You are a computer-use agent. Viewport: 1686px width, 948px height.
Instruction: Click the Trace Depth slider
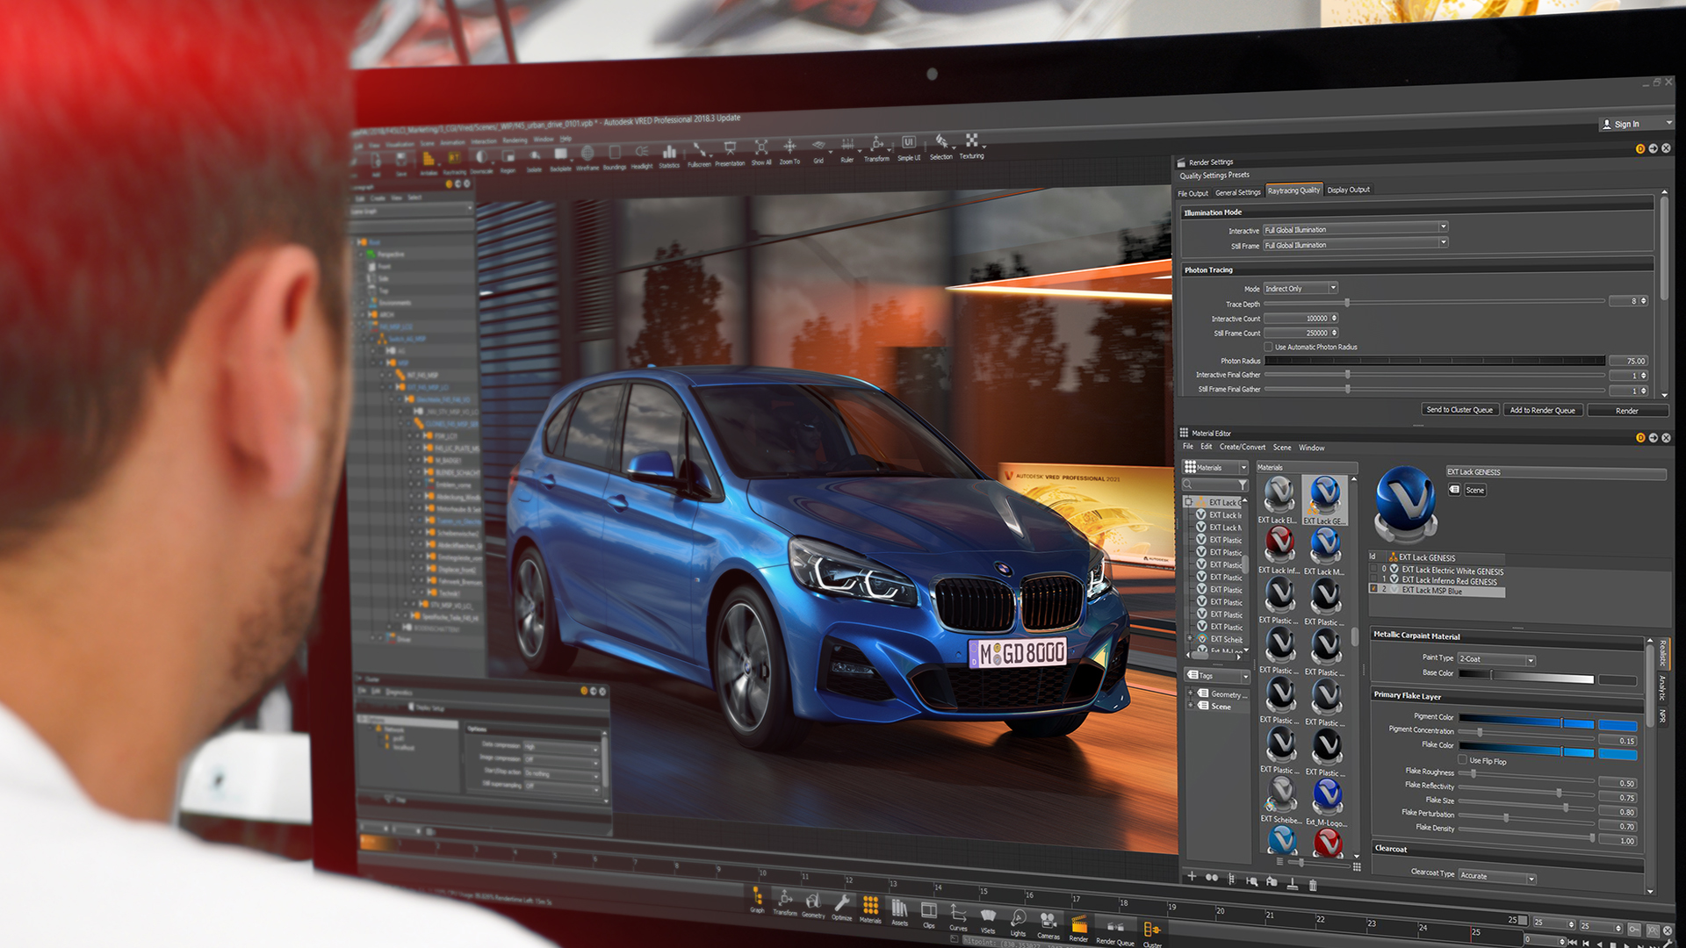click(x=1434, y=302)
